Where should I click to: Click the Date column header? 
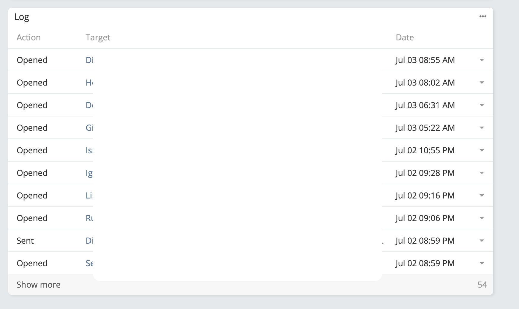[405, 37]
